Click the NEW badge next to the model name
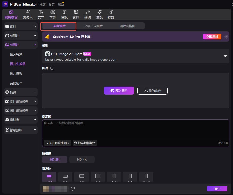Viewport: 233px width, 195px height. click(87, 54)
